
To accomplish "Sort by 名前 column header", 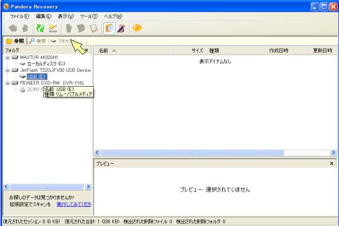I will pos(134,51).
